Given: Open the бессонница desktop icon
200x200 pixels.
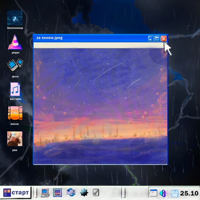Looking at the screenshot, I should click(15, 18).
